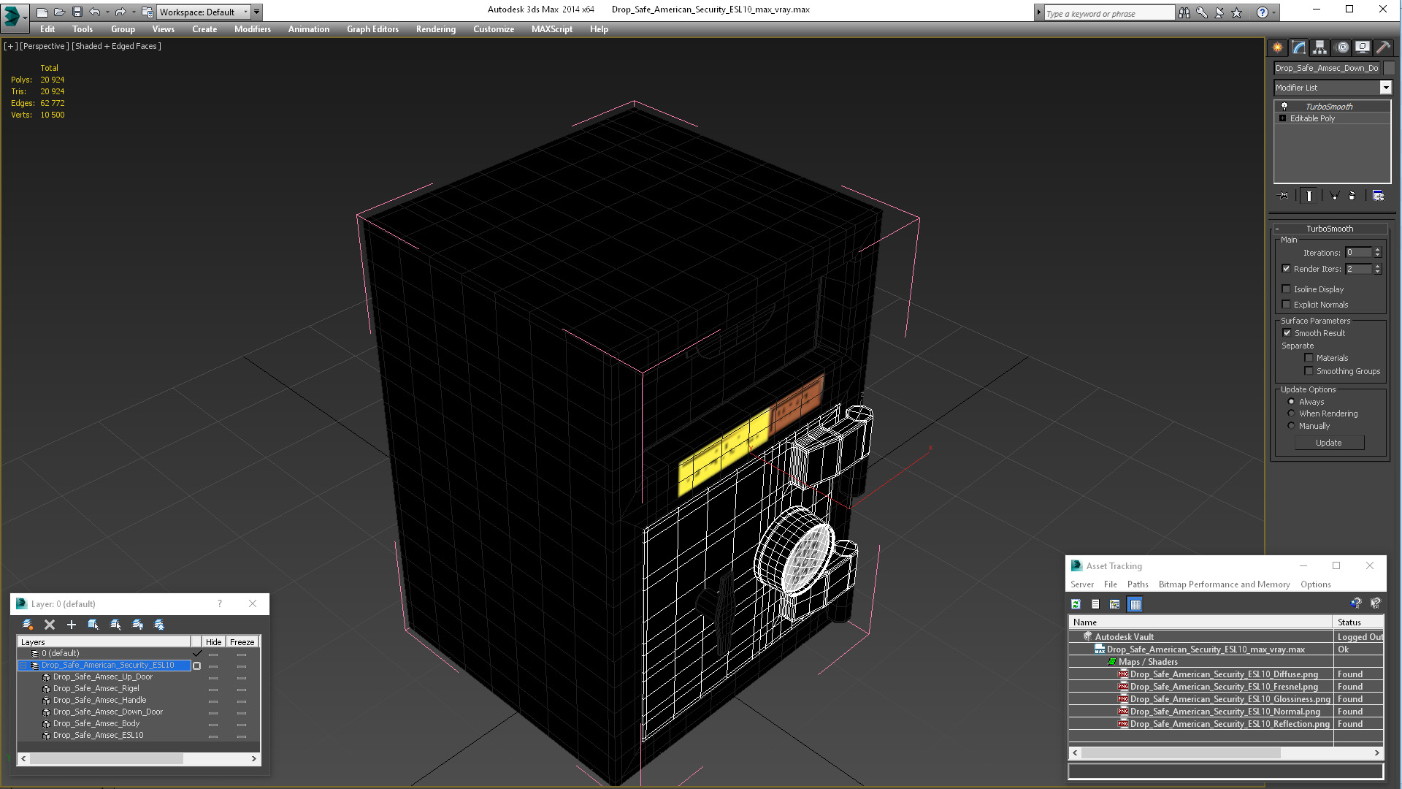Switch to the Utilities hammer panel
The image size is (1402, 789).
click(x=1383, y=47)
